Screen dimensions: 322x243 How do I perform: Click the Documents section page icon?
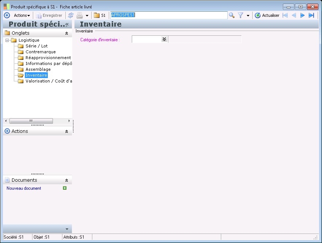(x=7, y=180)
